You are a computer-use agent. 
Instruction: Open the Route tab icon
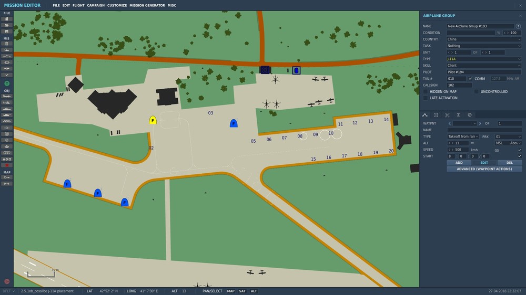click(424, 115)
